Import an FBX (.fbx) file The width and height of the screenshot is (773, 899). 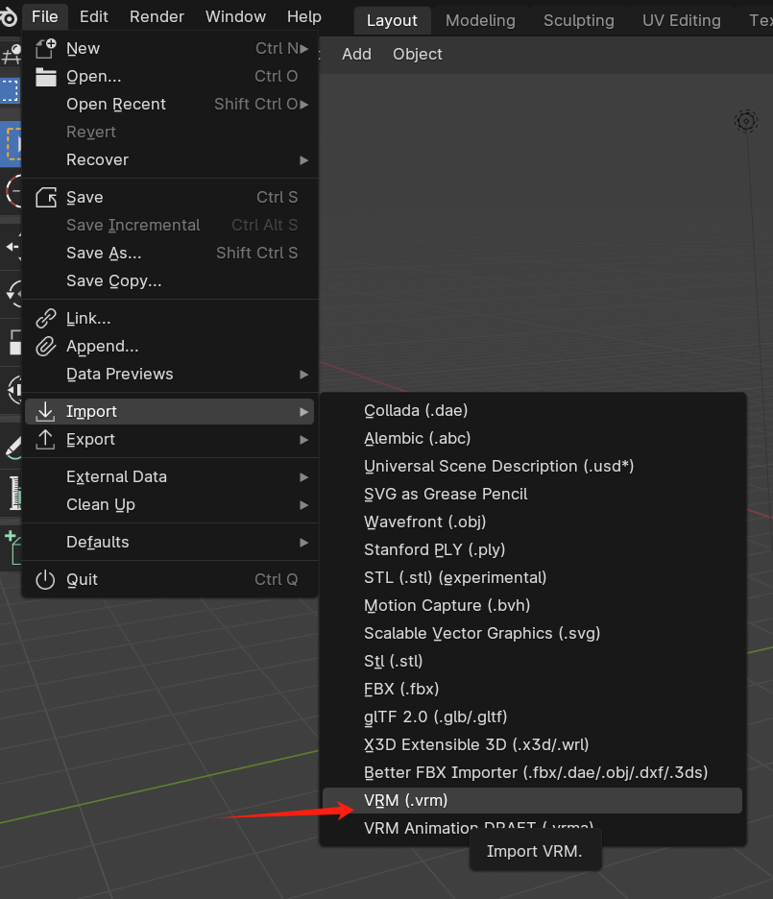[x=532, y=690]
